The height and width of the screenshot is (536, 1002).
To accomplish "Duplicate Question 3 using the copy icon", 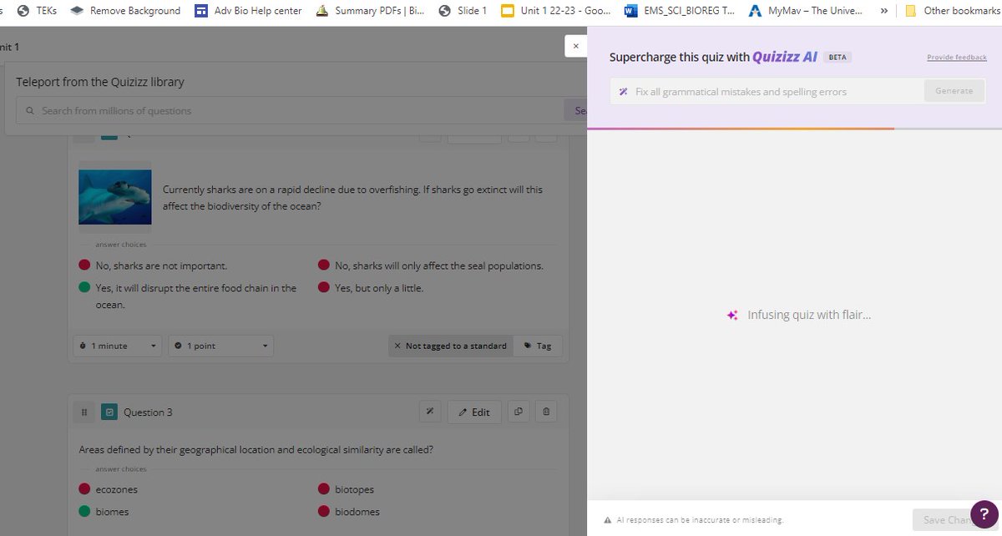I will tap(519, 412).
